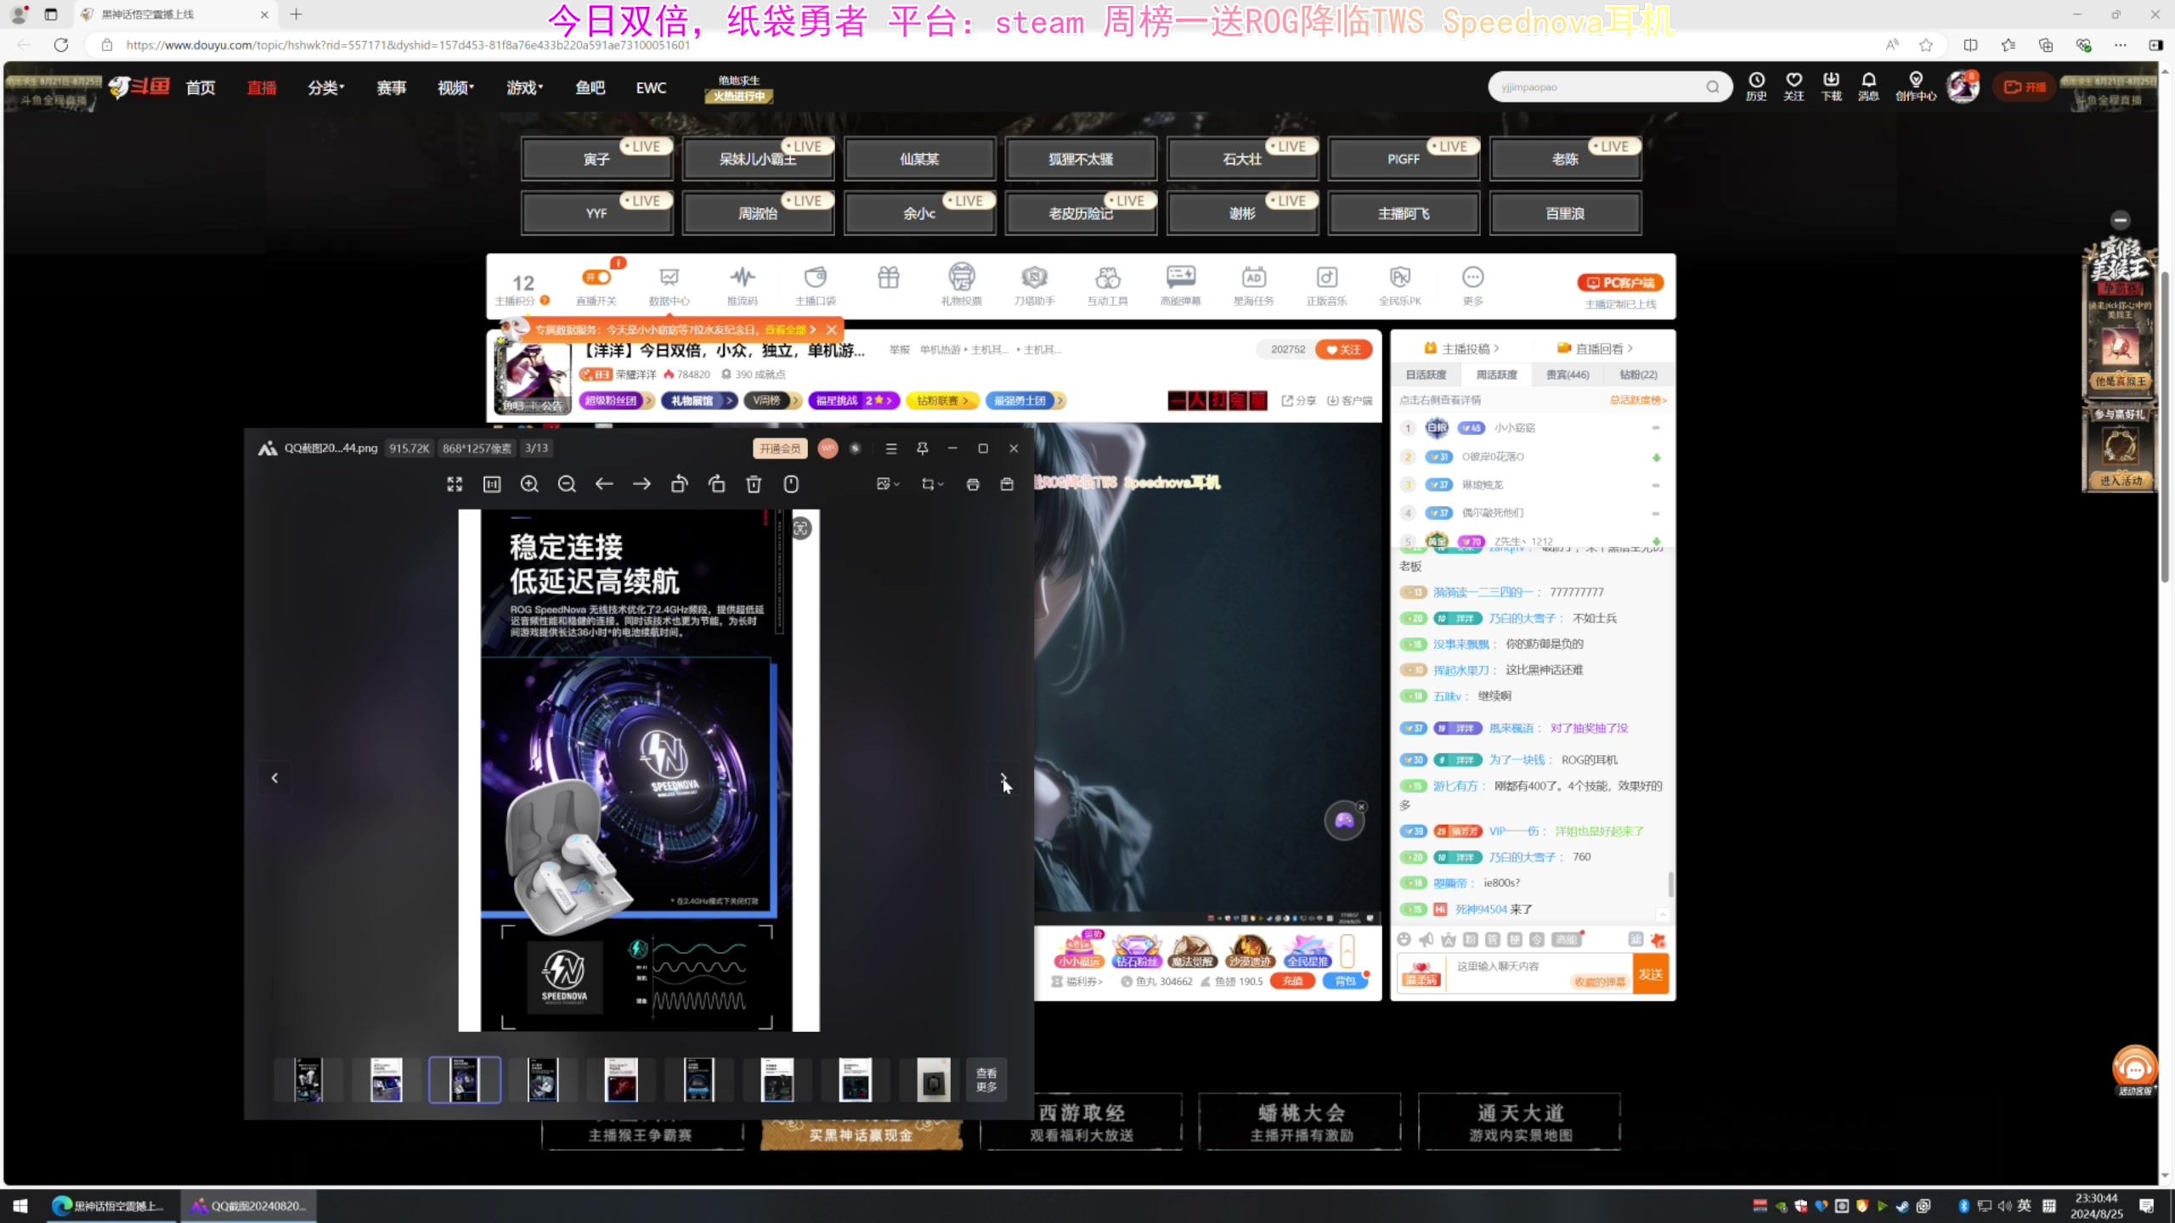Open 数据中心 data center

669,286
